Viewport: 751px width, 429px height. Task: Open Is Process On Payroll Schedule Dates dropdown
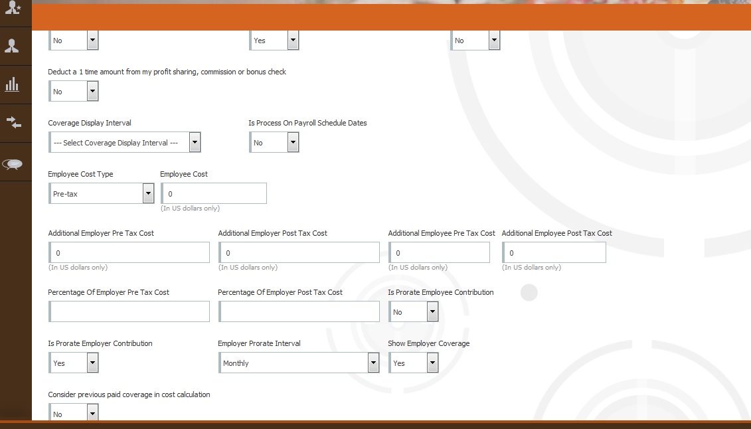point(274,142)
